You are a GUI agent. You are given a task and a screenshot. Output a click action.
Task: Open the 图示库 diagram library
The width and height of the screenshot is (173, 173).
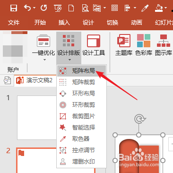164,45
